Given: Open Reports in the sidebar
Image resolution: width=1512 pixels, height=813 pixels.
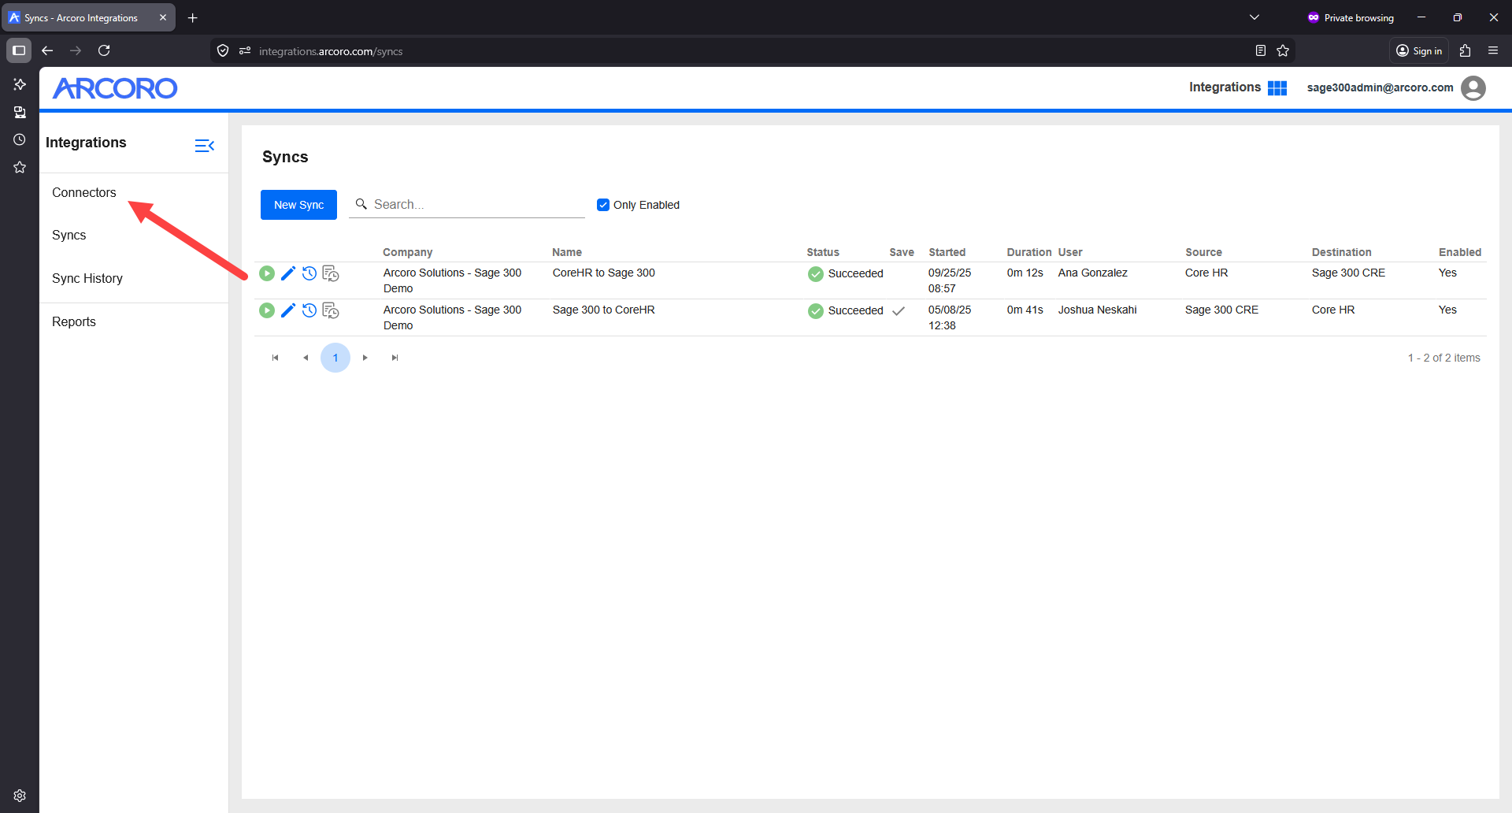Looking at the screenshot, I should [74, 321].
